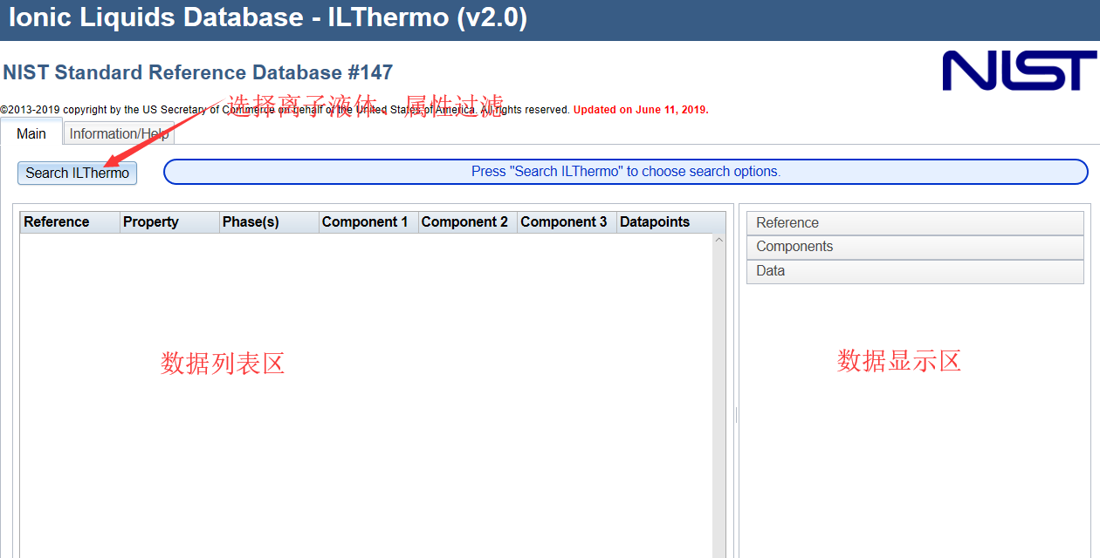Click the 'Press "Search ILThermo" to choose search options.' message
Viewport: 1100px width, 558px height.
[x=626, y=172]
